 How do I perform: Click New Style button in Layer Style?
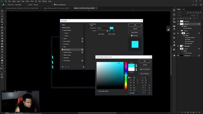coord(135,32)
